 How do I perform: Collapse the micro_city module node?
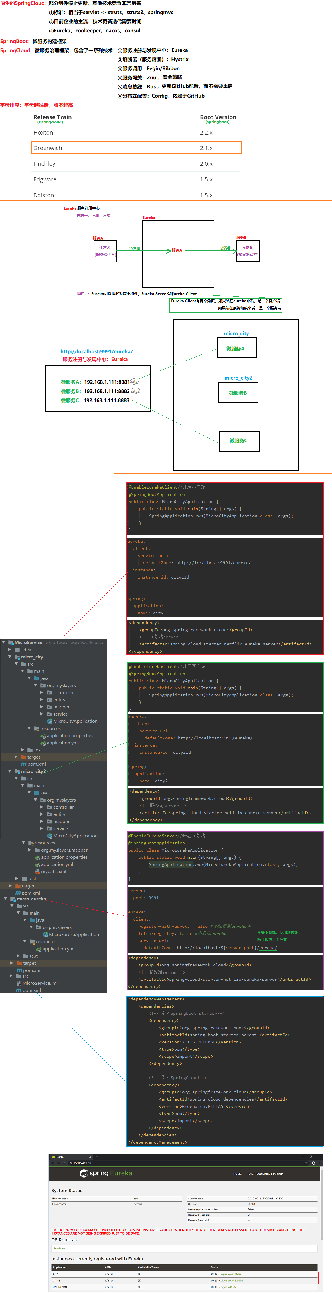(9, 657)
